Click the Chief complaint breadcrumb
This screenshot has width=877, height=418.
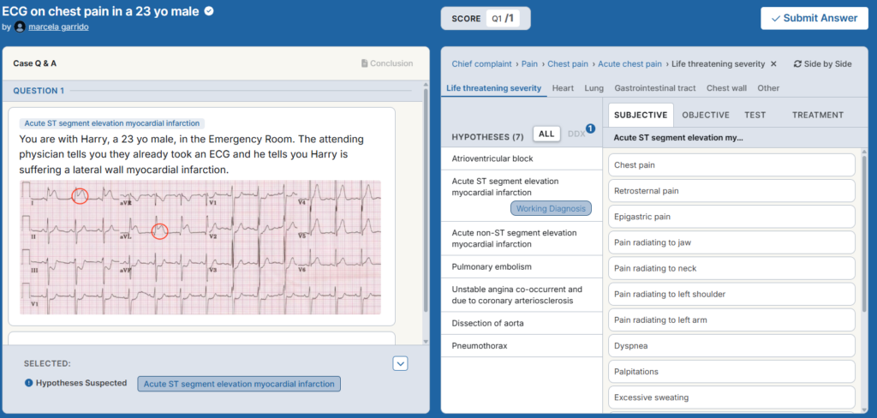481,63
